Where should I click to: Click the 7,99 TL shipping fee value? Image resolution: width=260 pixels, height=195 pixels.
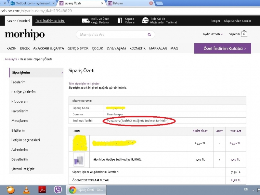pyautogui.click(x=236, y=172)
